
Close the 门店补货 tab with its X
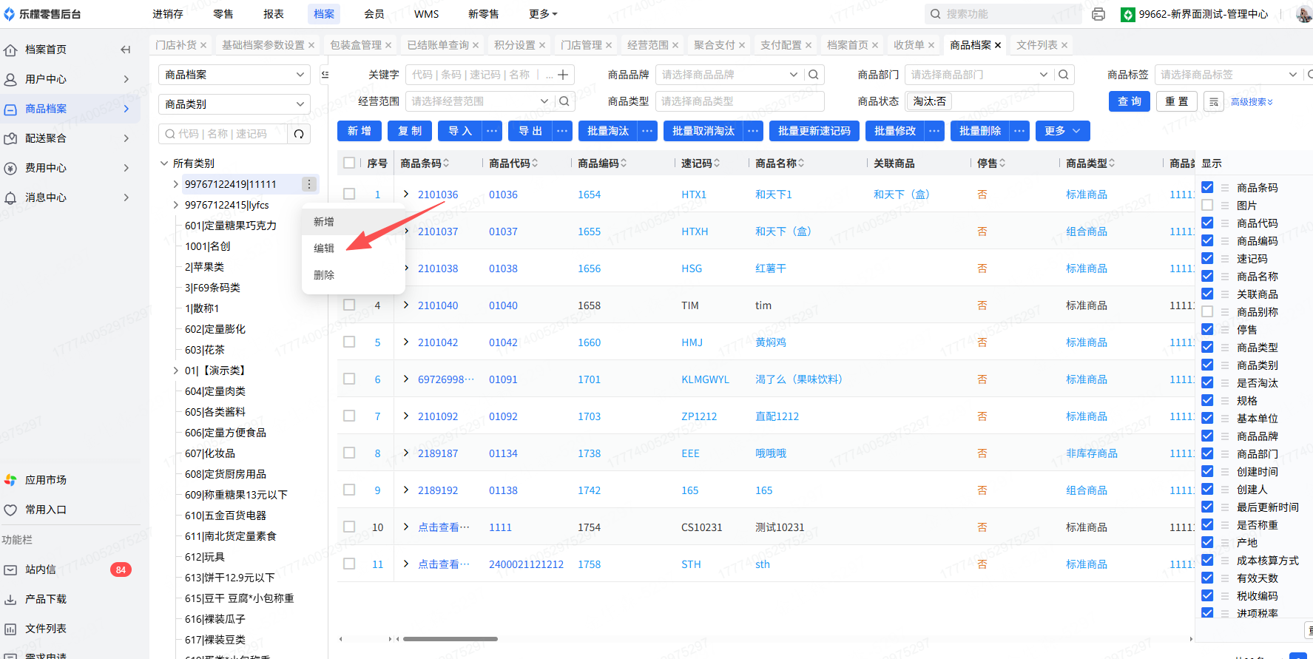click(203, 45)
